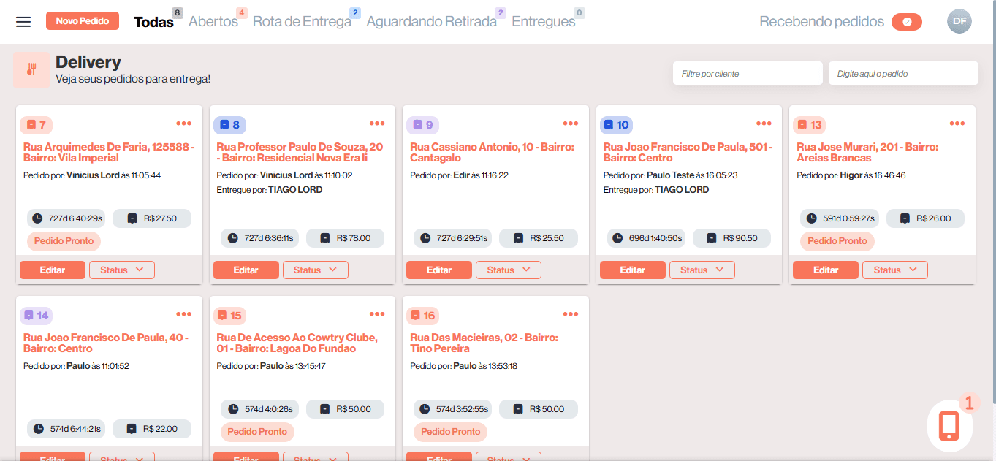Click Editar on order 8
The width and height of the screenshot is (996, 461).
point(246,270)
